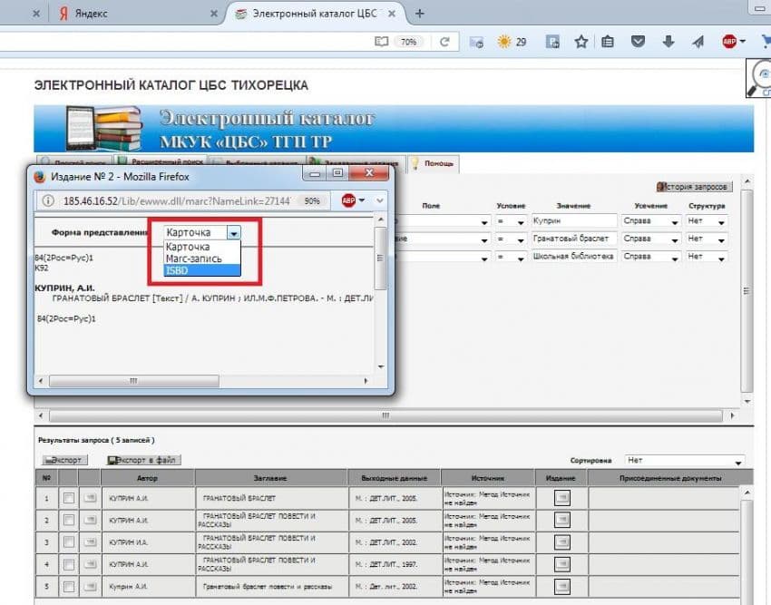
Task: Click the popup address bar URL
Action: (177, 200)
